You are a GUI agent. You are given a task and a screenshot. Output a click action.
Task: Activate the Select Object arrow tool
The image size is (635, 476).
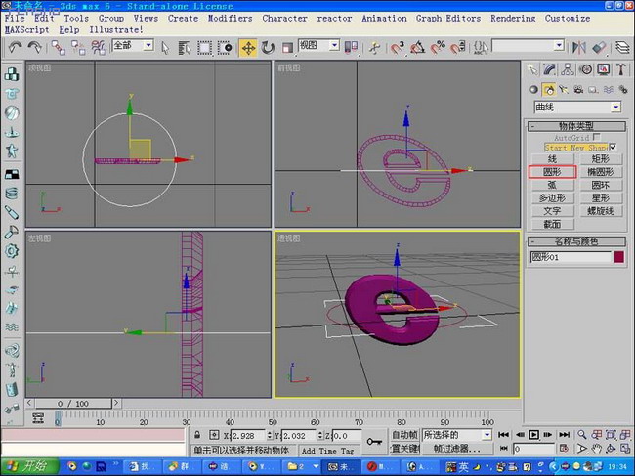(x=165, y=48)
